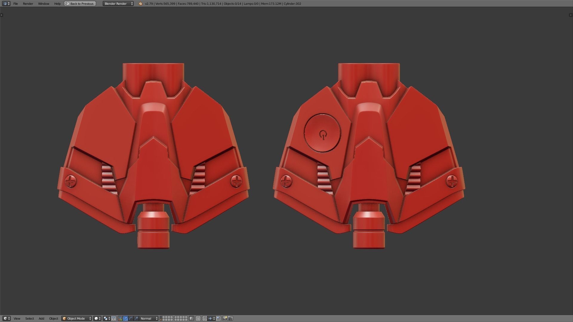The width and height of the screenshot is (573, 322).
Task: Click the OpenGL render animation clapper icon
Action: pyautogui.click(x=230, y=318)
